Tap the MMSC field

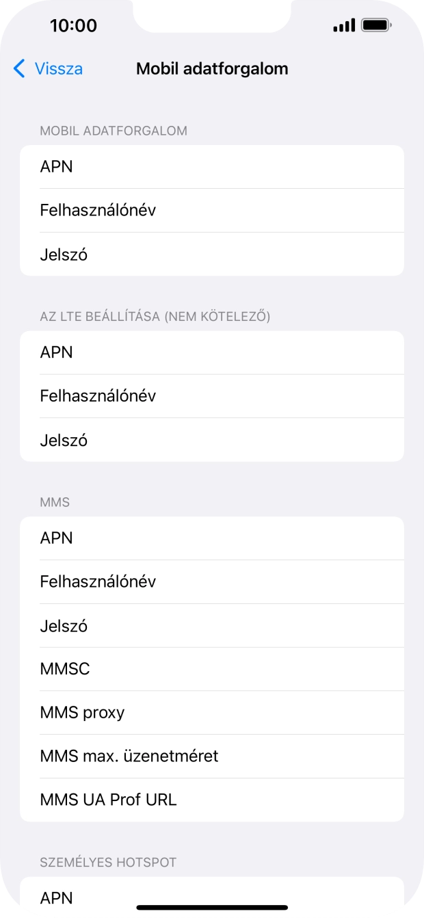[212, 669]
